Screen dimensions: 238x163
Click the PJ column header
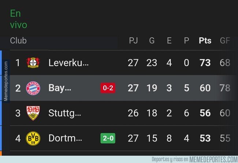coord(133,41)
